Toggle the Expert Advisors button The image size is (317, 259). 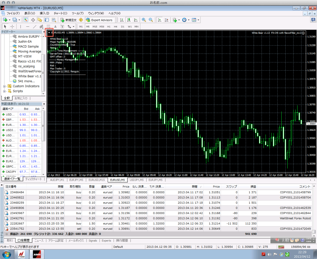click(x=99, y=20)
